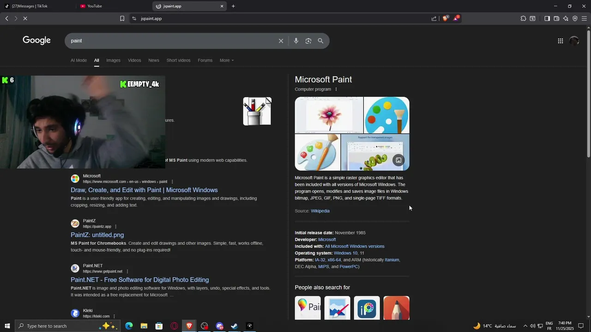Open Brave VPN shield icon
Screen dimensions: 591x332
tap(575, 18)
